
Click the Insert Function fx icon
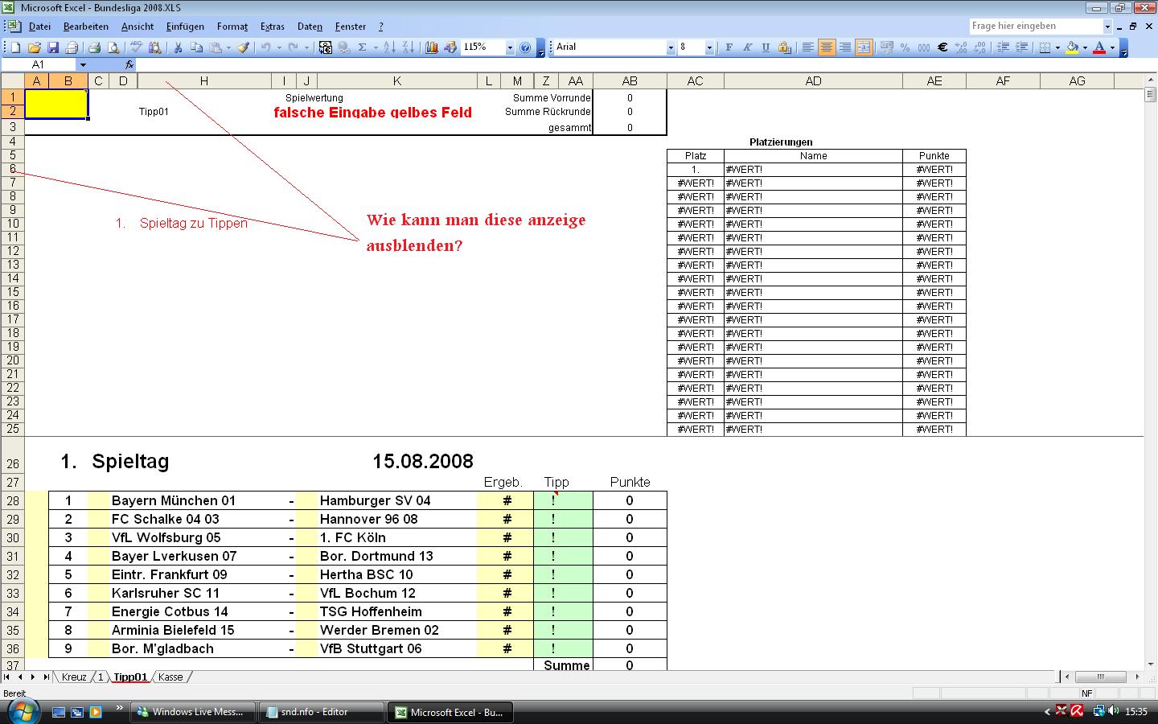[x=129, y=64]
